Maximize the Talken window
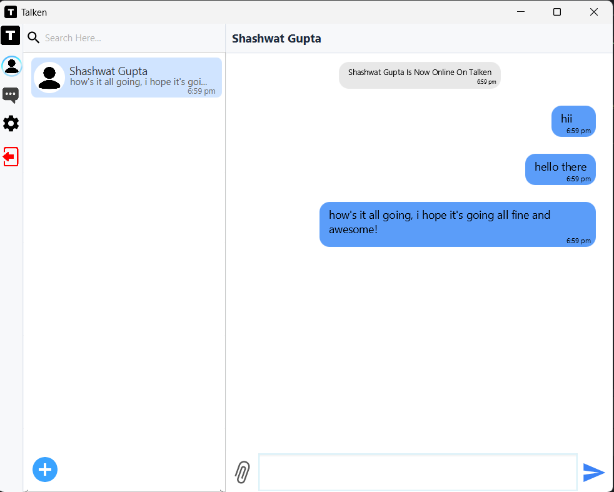 [557, 12]
